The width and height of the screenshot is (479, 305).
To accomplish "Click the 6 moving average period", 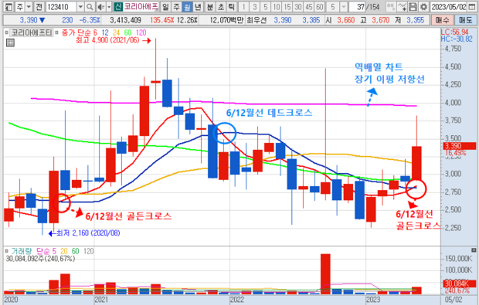I will 96,33.
